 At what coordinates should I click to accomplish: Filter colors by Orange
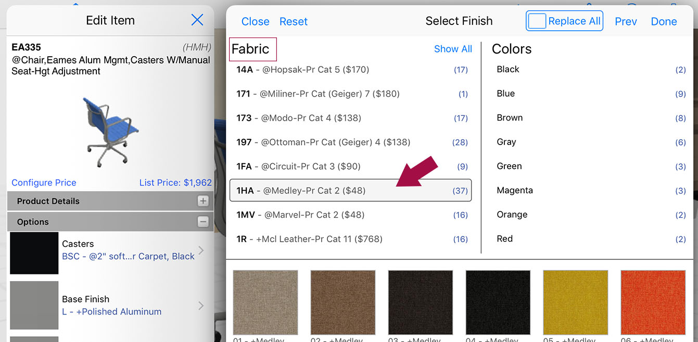(x=591, y=215)
